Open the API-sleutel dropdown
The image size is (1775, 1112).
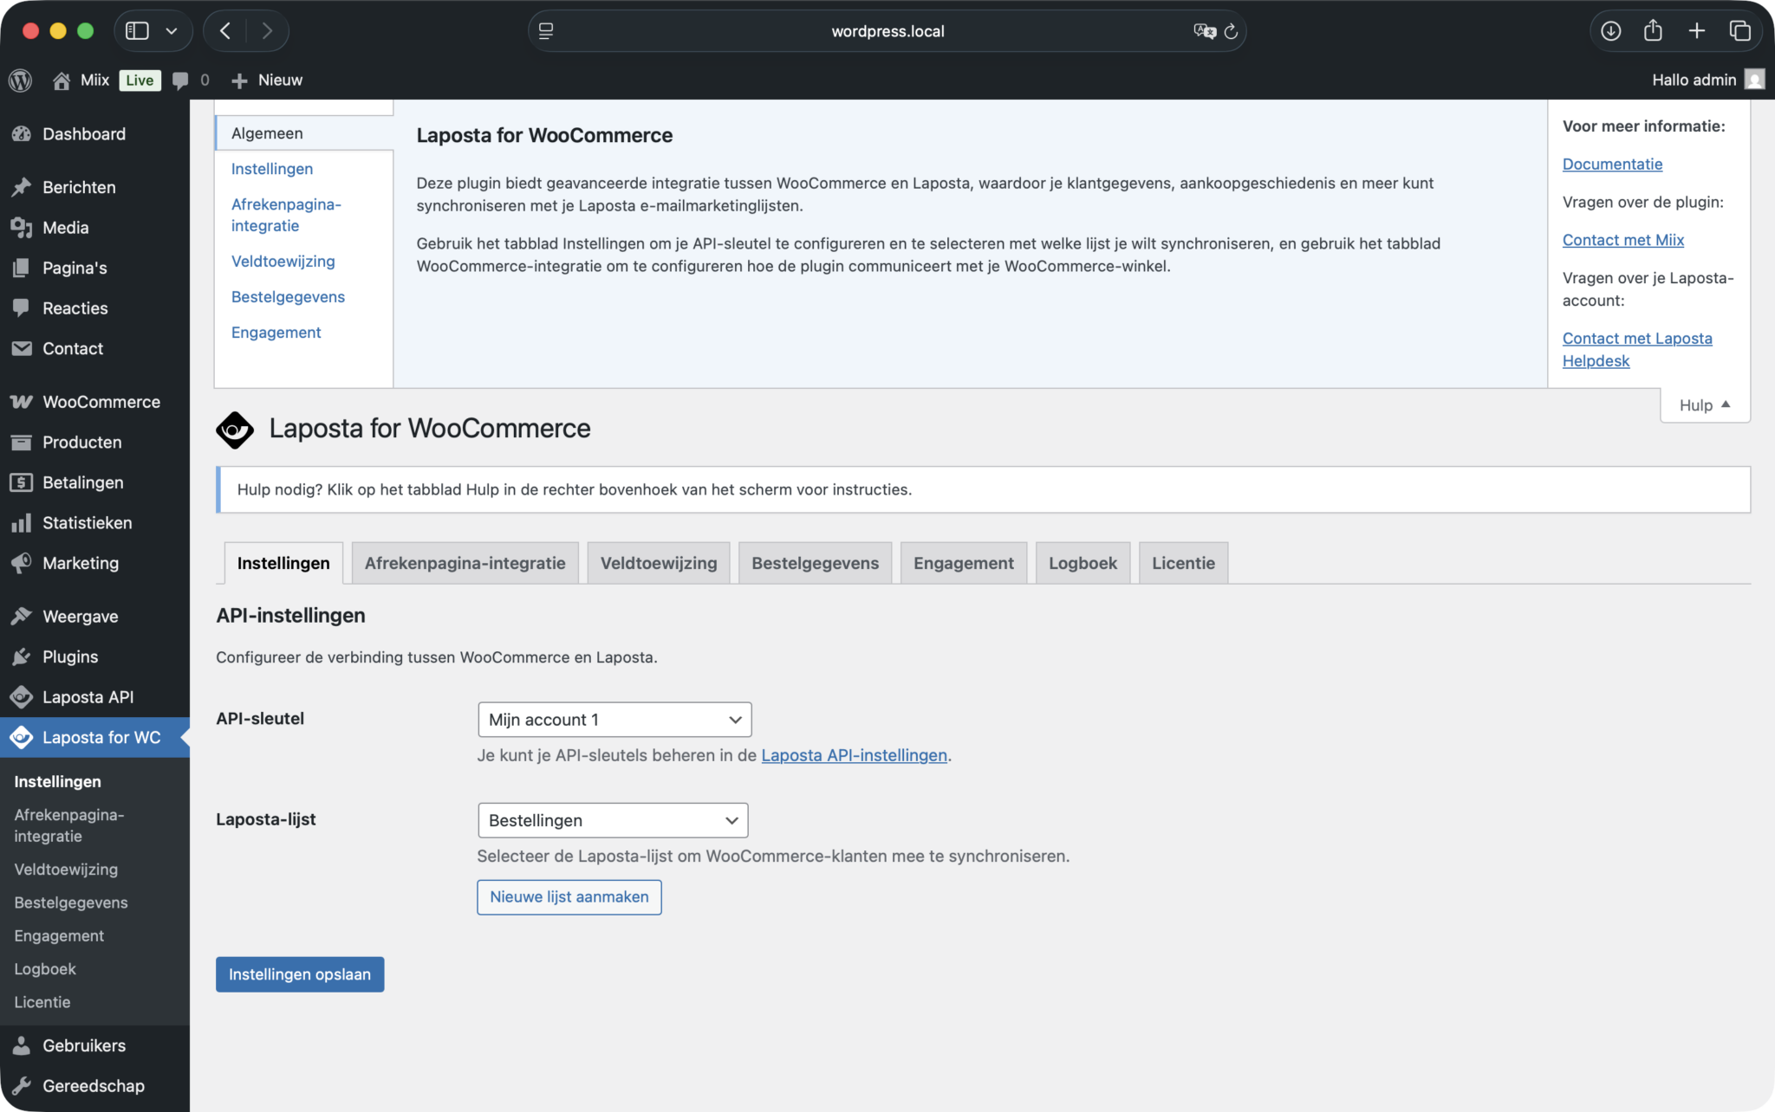pyautogui.click(x=614, y=720)
